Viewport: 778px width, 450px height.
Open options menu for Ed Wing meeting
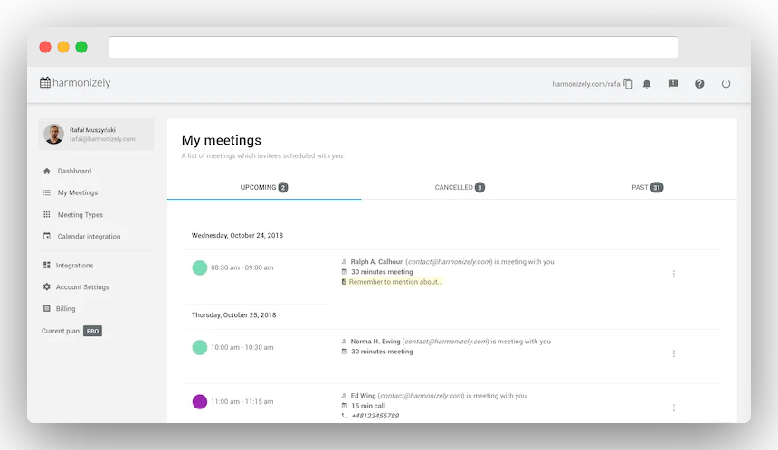coord(673,408)
